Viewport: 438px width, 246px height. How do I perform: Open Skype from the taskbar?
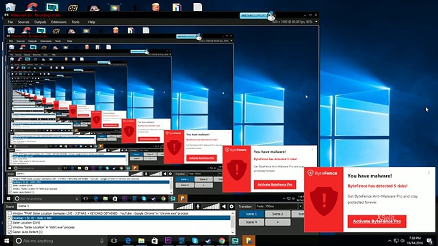[195, 241]
